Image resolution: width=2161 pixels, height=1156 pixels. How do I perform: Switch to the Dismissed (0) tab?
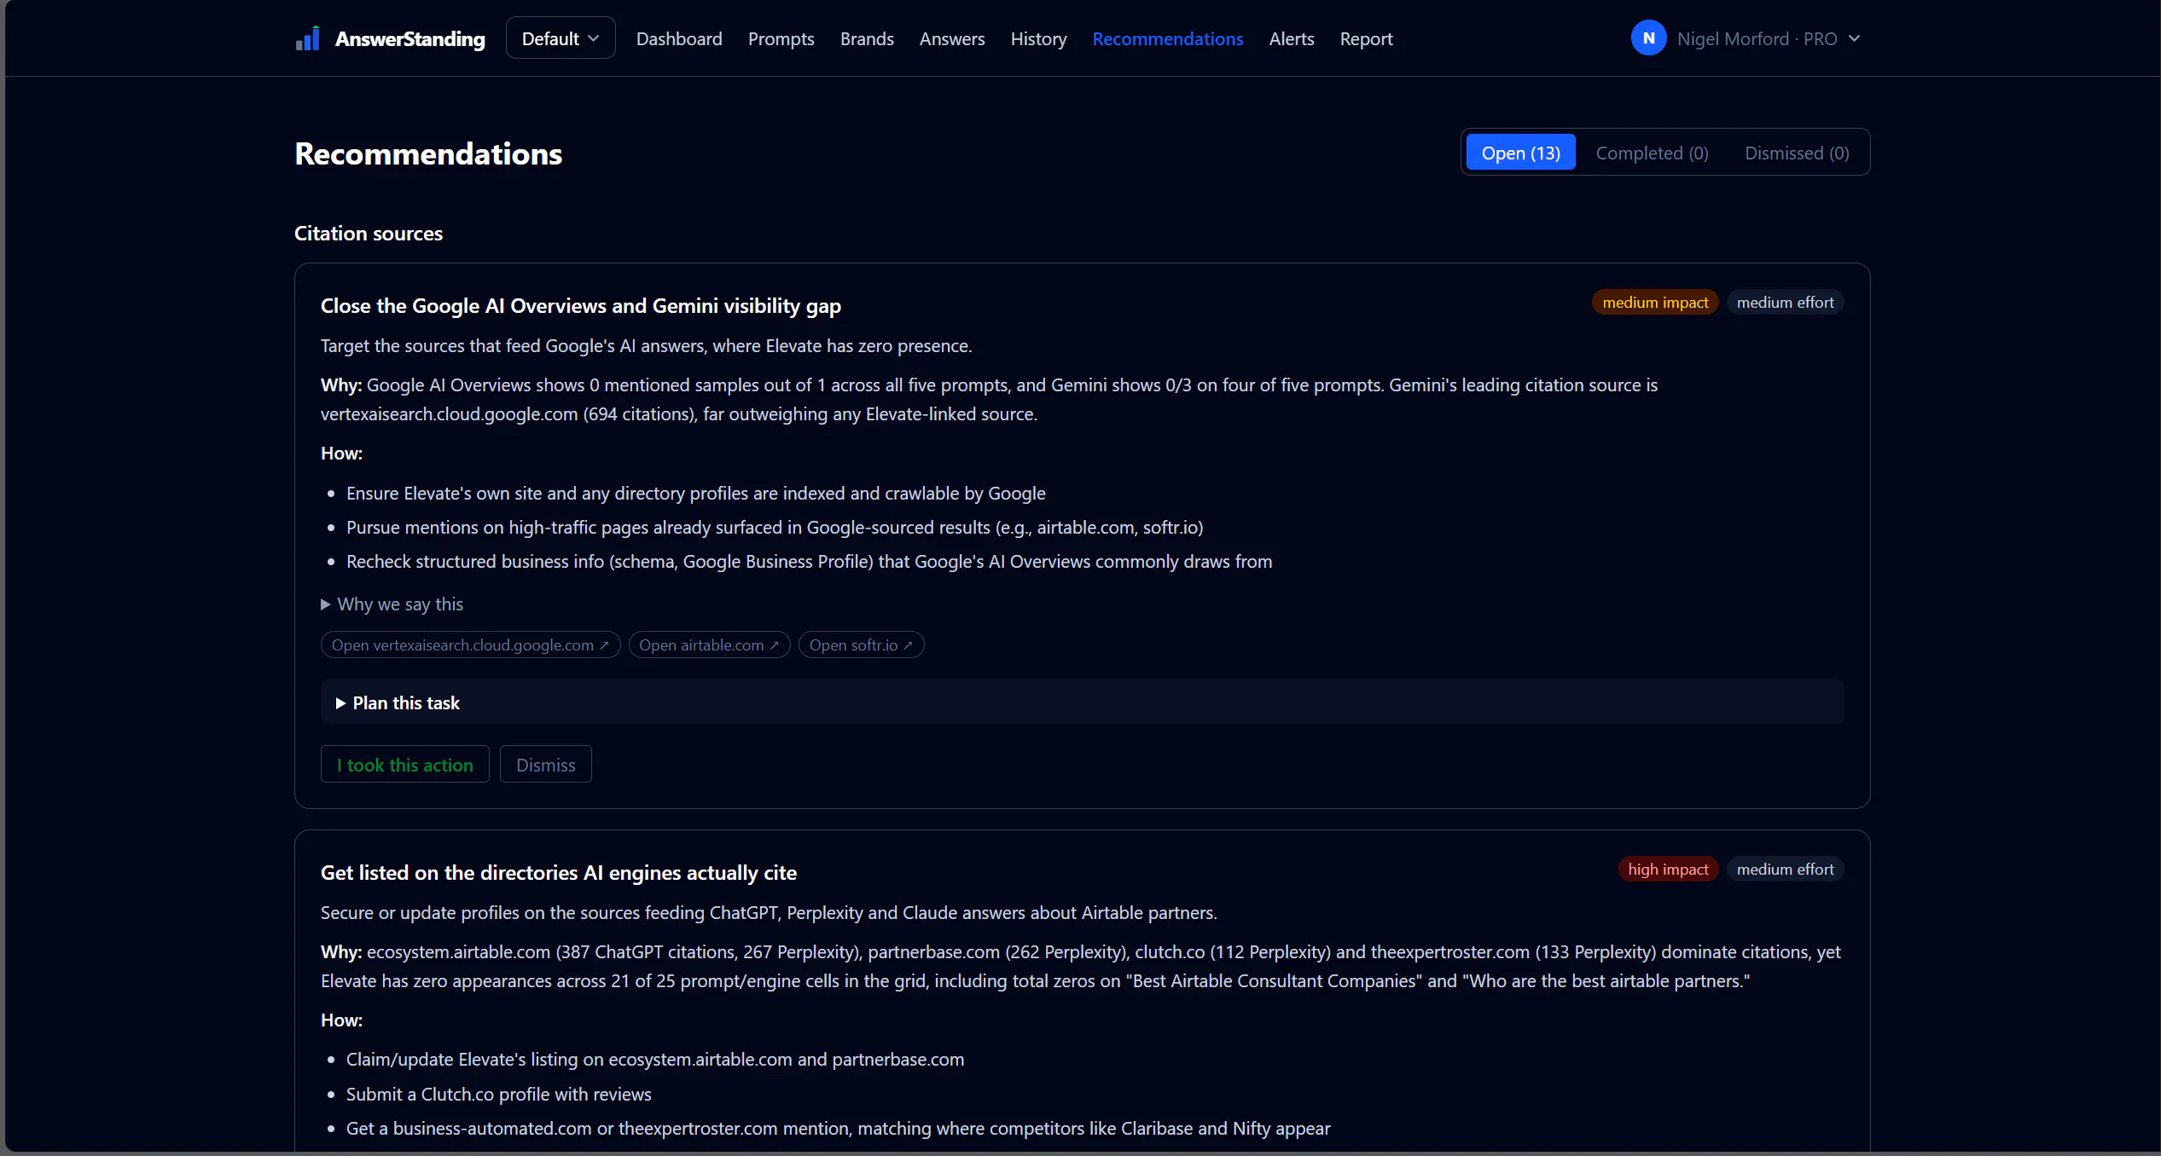click(1797, 153)
